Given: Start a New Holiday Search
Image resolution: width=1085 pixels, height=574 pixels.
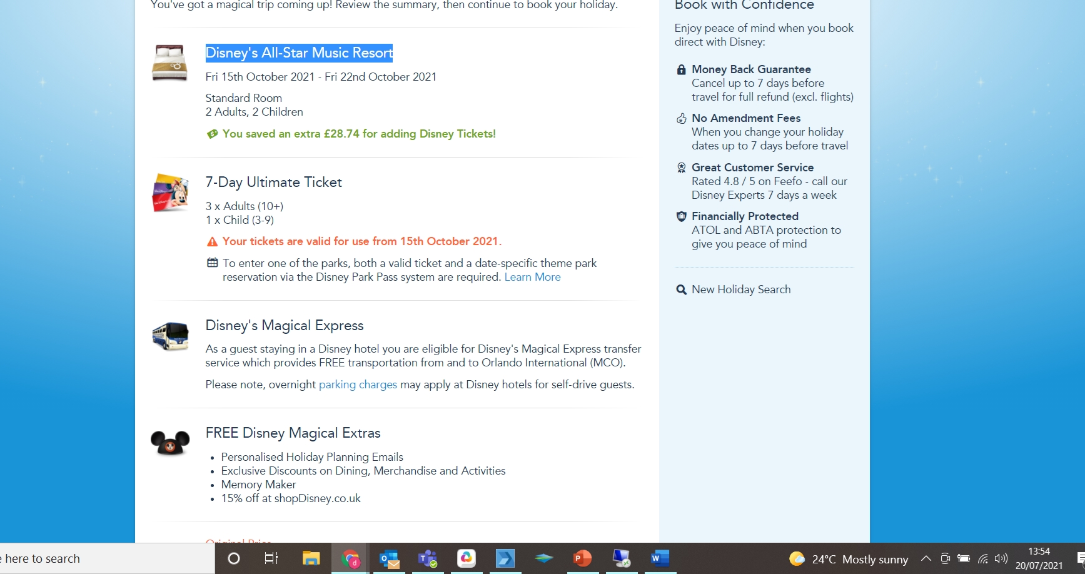Looking at the screenshot, I should [x=741, y=290].
